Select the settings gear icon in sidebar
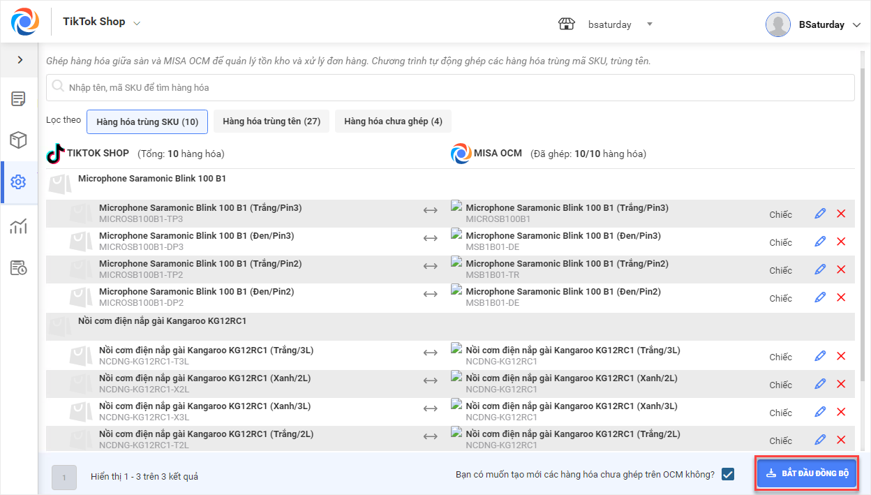 pos(19,182)
